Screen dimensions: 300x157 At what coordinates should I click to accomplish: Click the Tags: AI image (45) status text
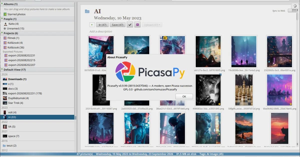(211, 154)
